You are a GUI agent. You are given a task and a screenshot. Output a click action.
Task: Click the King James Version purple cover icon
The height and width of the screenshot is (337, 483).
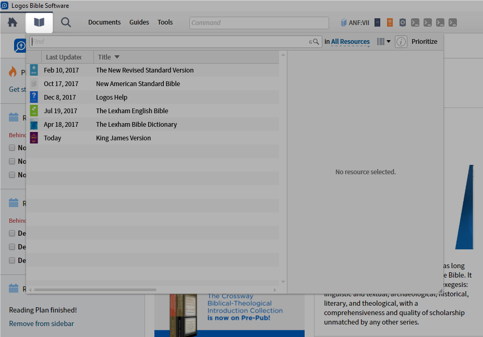[x=34, y=138]
